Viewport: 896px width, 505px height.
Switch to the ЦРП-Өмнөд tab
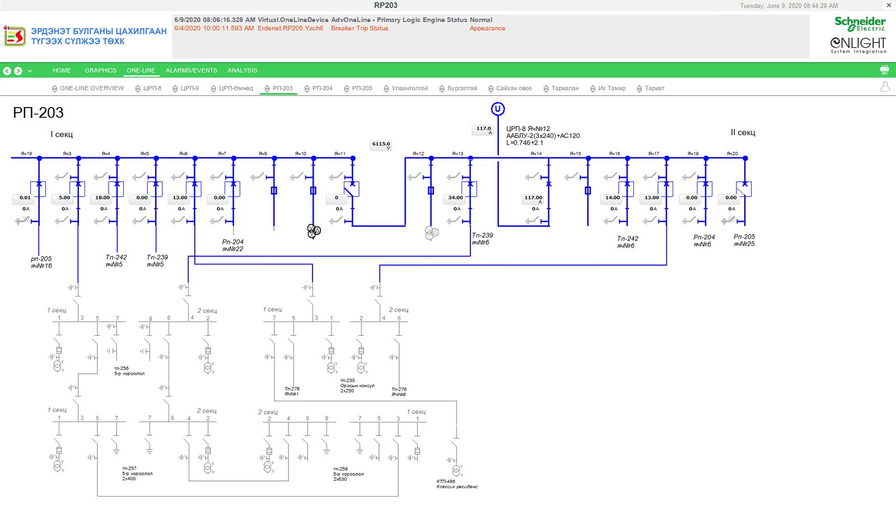pos(232,89)
